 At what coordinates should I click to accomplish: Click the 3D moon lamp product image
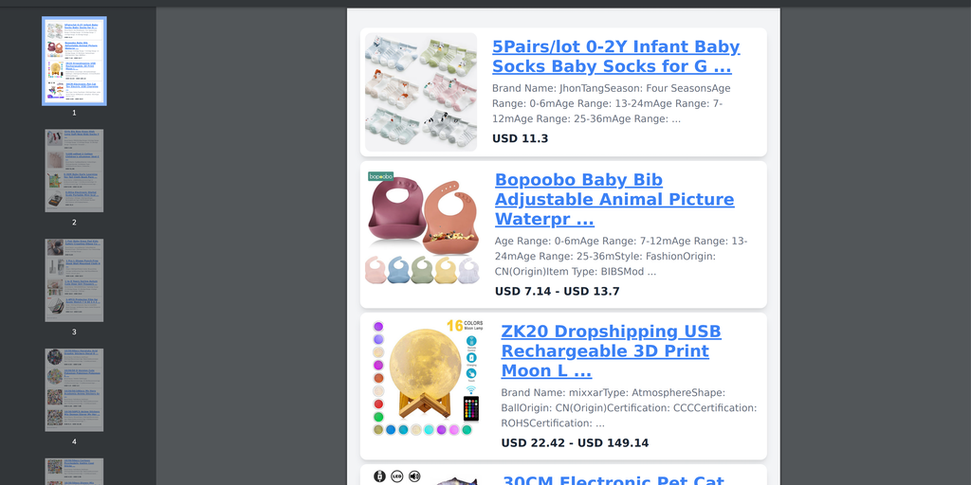427,377
